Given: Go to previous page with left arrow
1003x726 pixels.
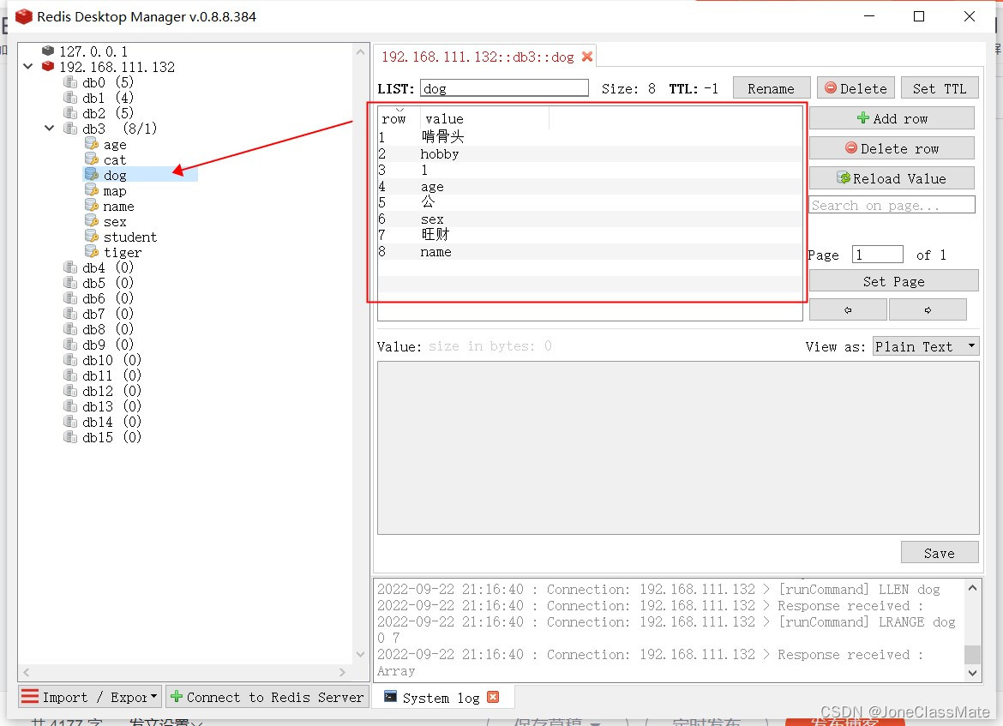Looking at the screenshot, I should (x=848, y=309).
